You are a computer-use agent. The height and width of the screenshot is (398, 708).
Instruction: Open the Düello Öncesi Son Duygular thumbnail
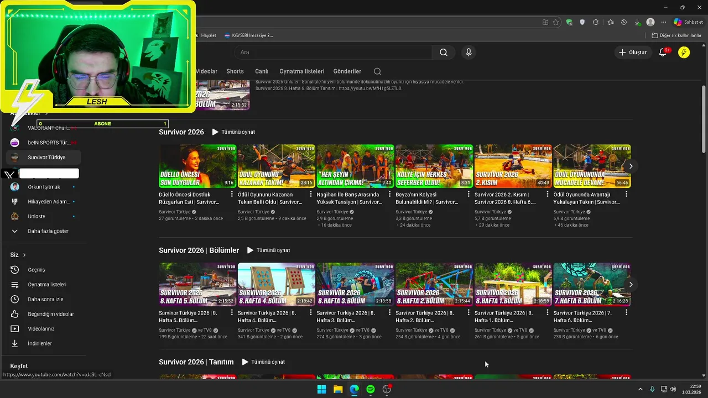coord(197,166)
